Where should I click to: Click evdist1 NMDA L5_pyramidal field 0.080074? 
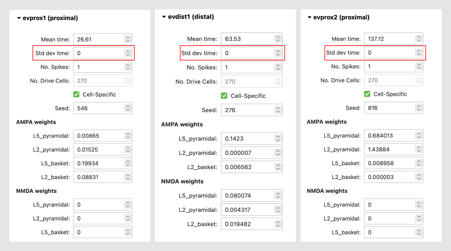247,196
